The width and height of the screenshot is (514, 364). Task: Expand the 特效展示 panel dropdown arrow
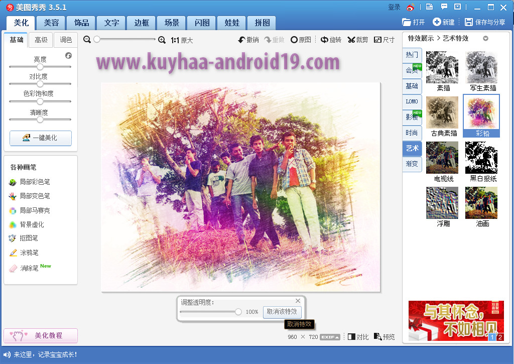coord(485,38)
